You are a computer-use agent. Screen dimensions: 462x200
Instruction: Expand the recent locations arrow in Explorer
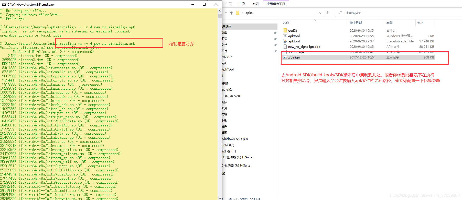[226, 13]
